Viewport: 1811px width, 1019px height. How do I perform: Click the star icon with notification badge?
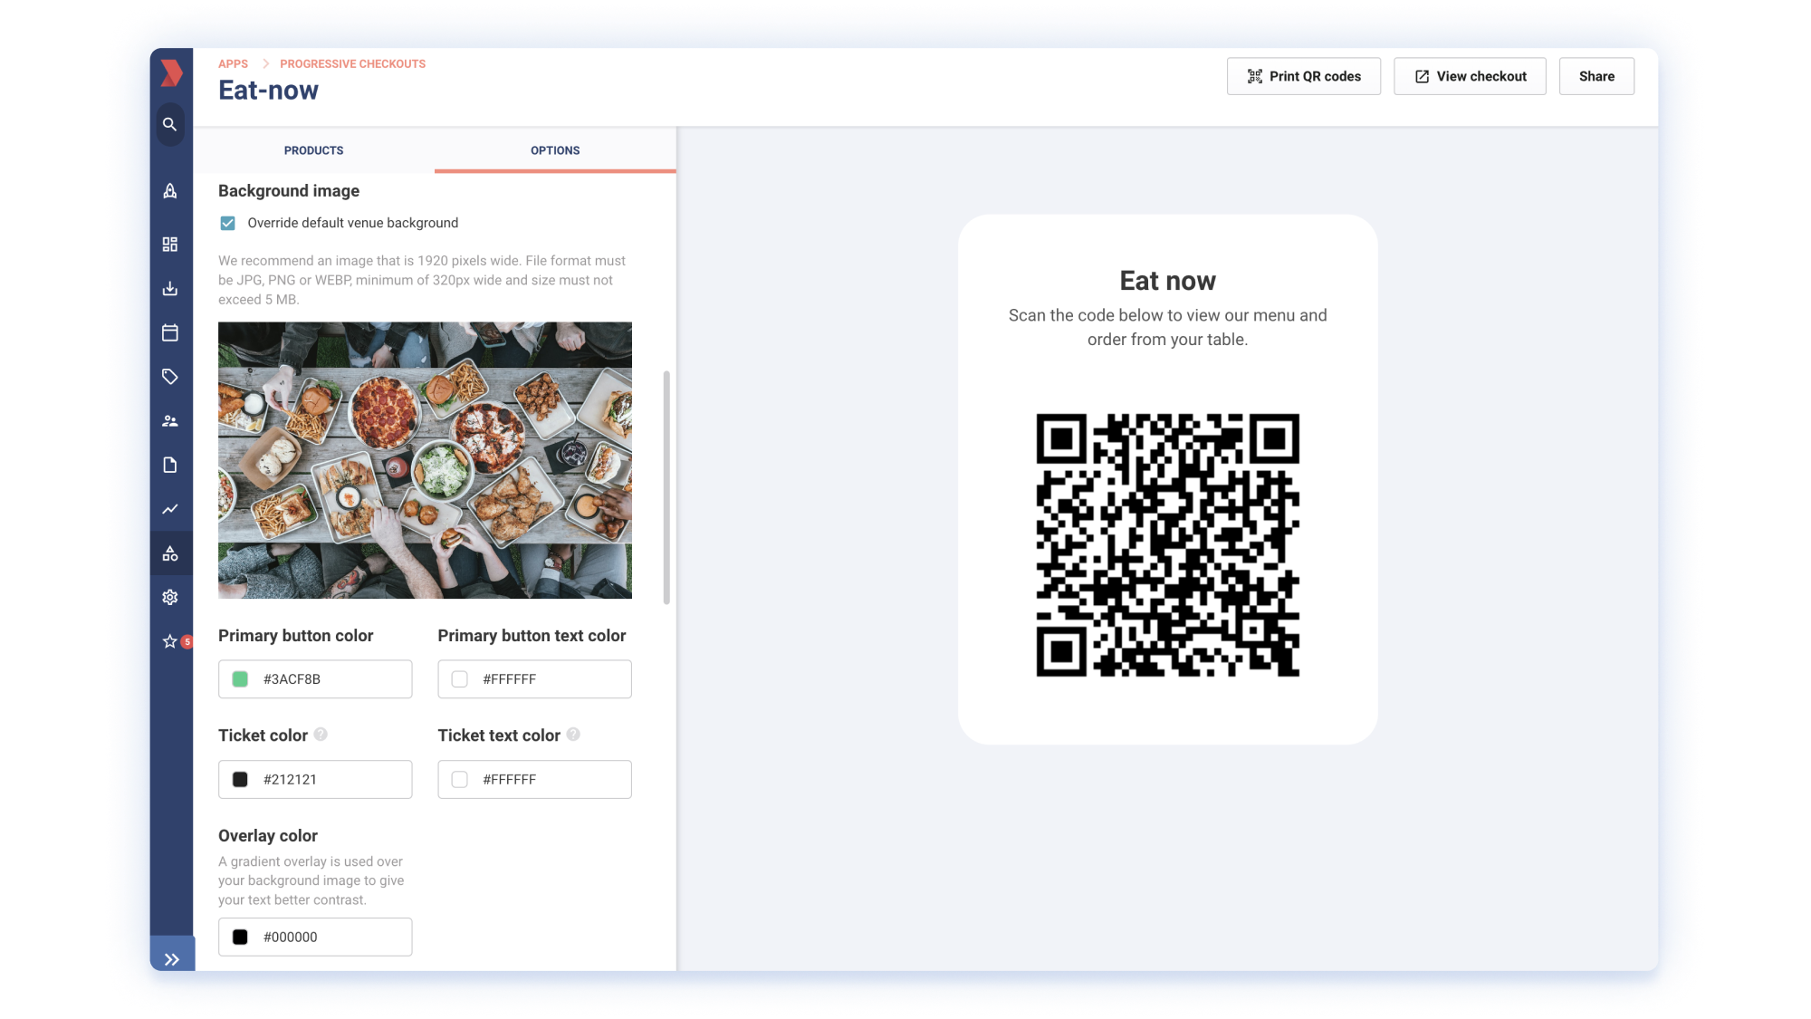170,641
